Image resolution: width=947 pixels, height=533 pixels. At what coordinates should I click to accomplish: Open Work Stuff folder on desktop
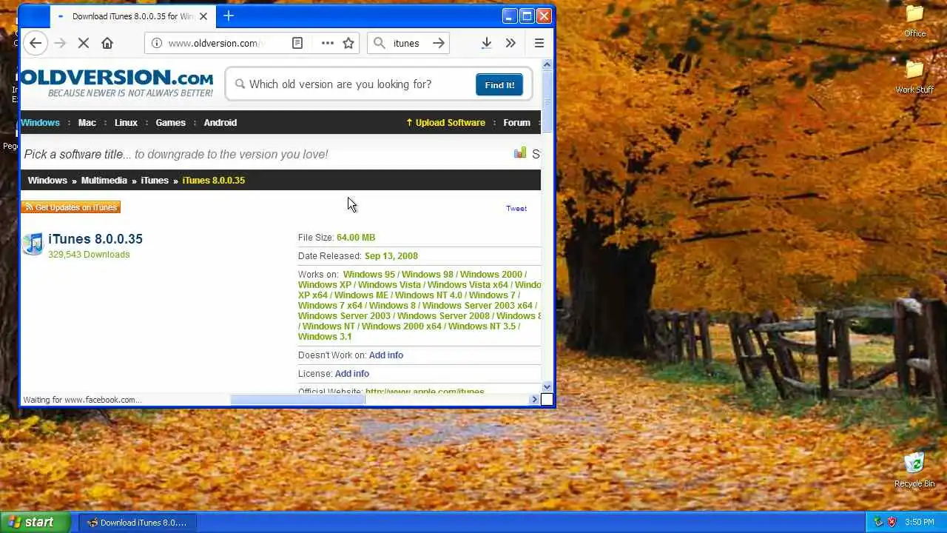915,77
